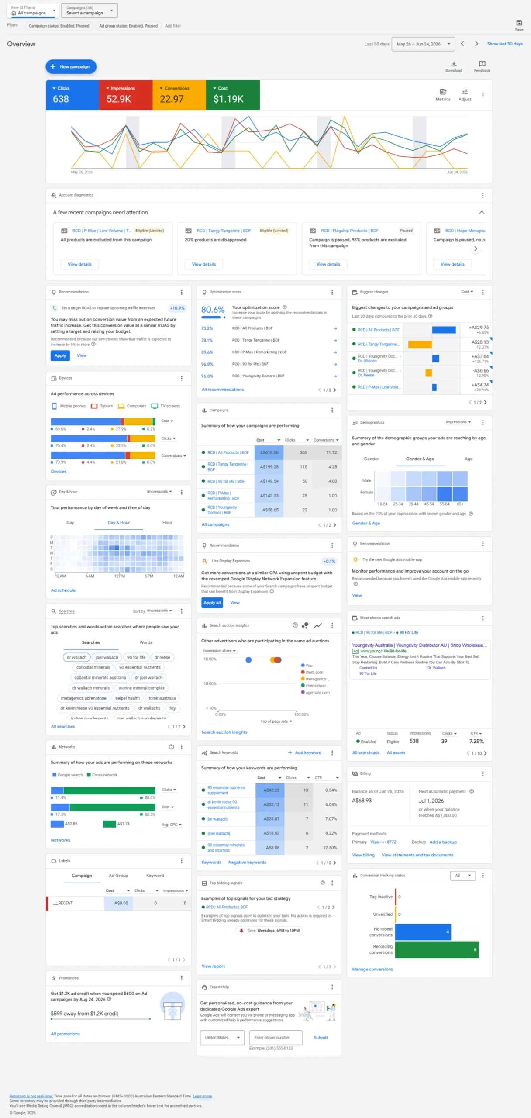Open United States country dropdown
Viewport: 531px width, 1118px height.
(x=222, y=1038)
